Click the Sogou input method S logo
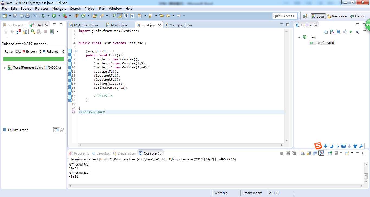The image size is (370, 197). point(318,146)
